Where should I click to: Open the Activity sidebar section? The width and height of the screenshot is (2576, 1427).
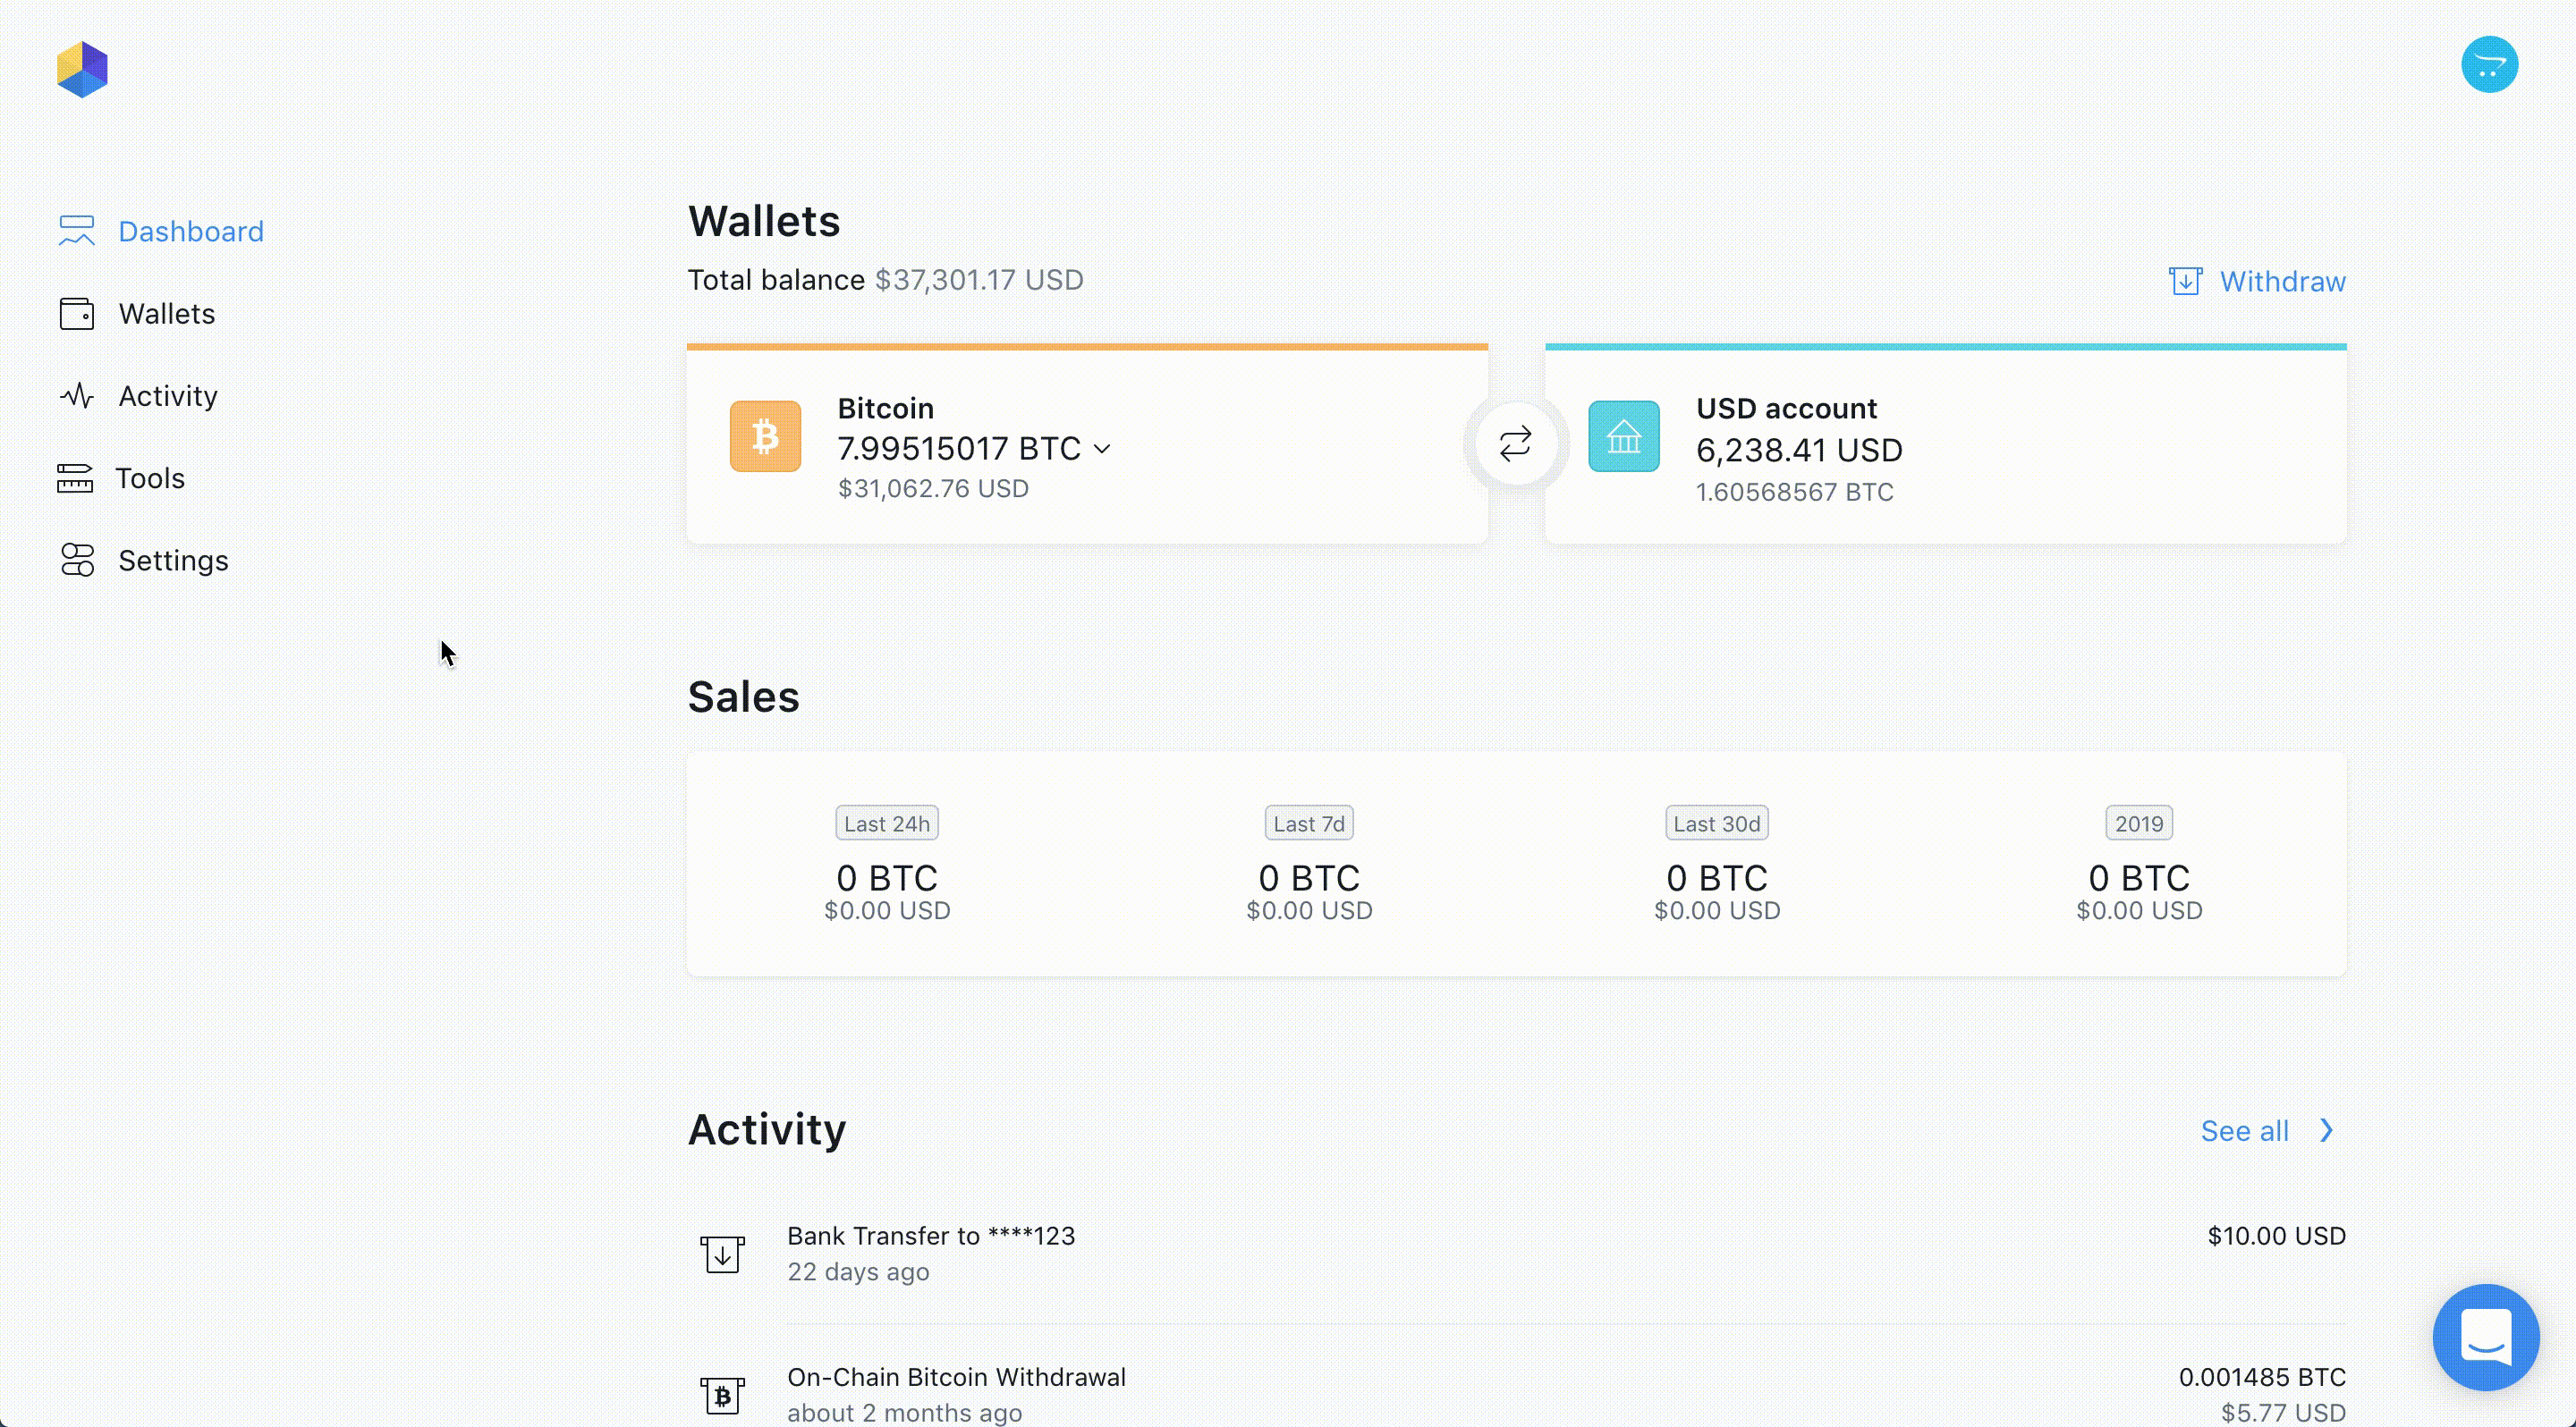tap(167, 397)
